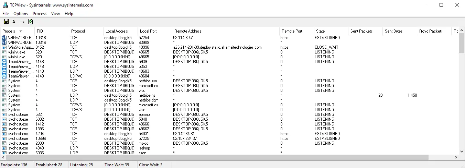Click the TCPView application icon in title bar

(5, 5)
